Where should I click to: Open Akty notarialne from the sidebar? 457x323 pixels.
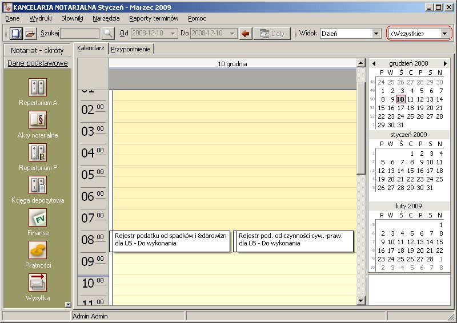pos(38,120)
